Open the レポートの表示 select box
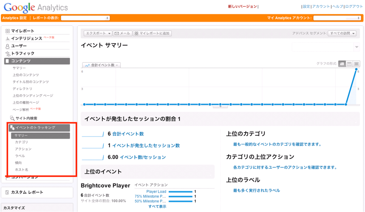365x212 pixels. pyautogui.click(x=85, y=18)
